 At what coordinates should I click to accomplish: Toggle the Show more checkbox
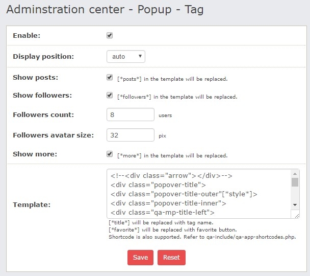[110, 154]
